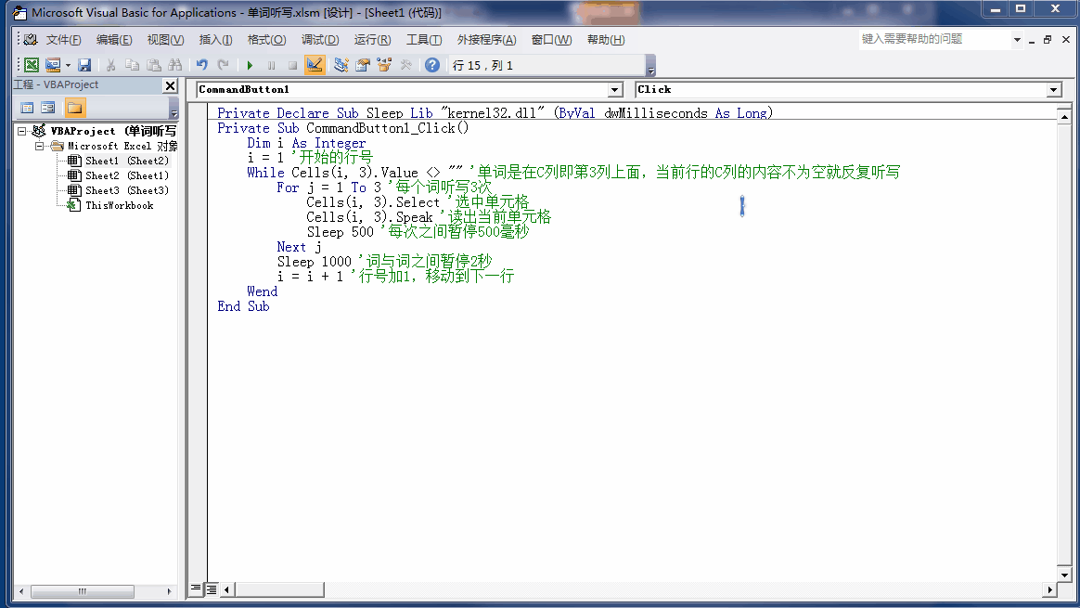Click View Code icon in project panel
Image resolution: width=1080 pixels, height=608 pixels.
pyautogui.click(x=27, y=108)
